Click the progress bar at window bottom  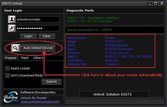(115, 102)
